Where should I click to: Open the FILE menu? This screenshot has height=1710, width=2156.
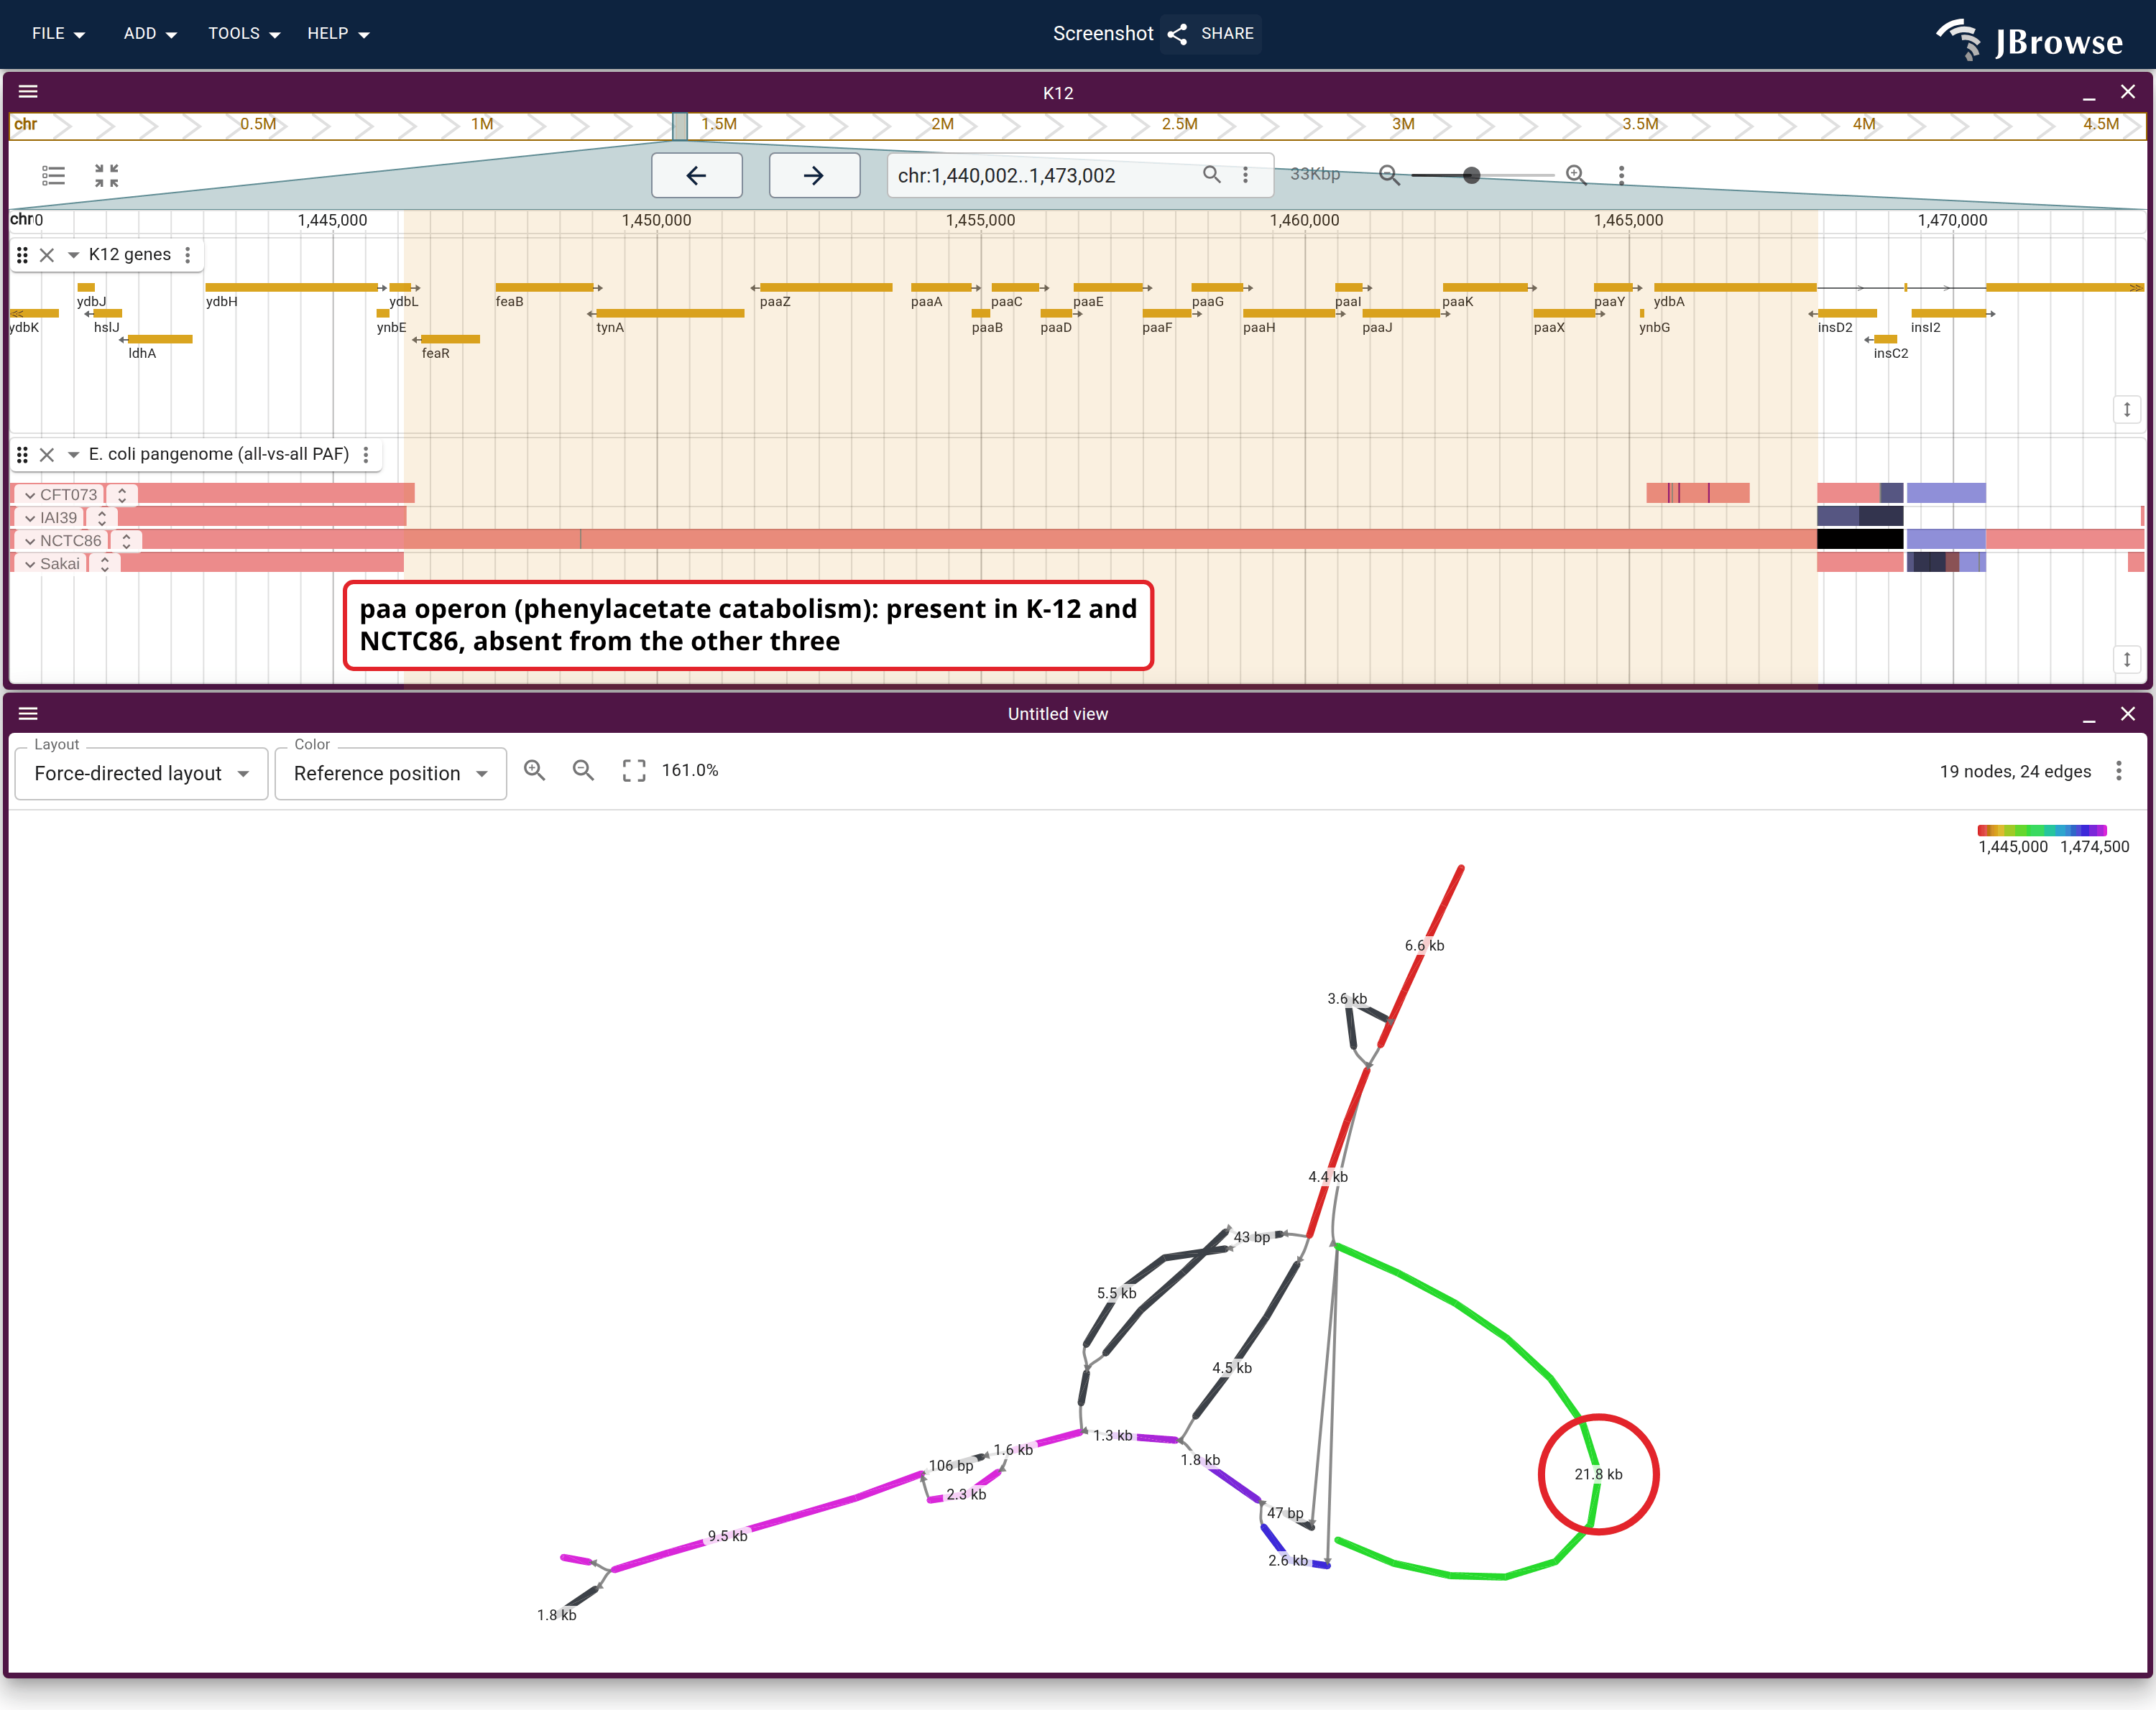tap(58, 33)
